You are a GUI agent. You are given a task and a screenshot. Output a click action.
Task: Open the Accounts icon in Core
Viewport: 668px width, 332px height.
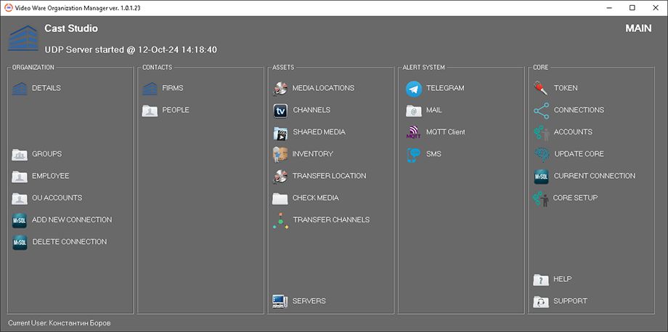pos(541,133)
